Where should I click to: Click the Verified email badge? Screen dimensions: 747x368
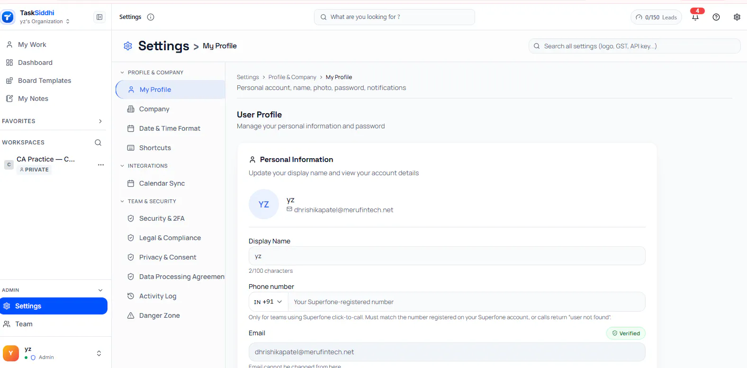pos(626,333)
